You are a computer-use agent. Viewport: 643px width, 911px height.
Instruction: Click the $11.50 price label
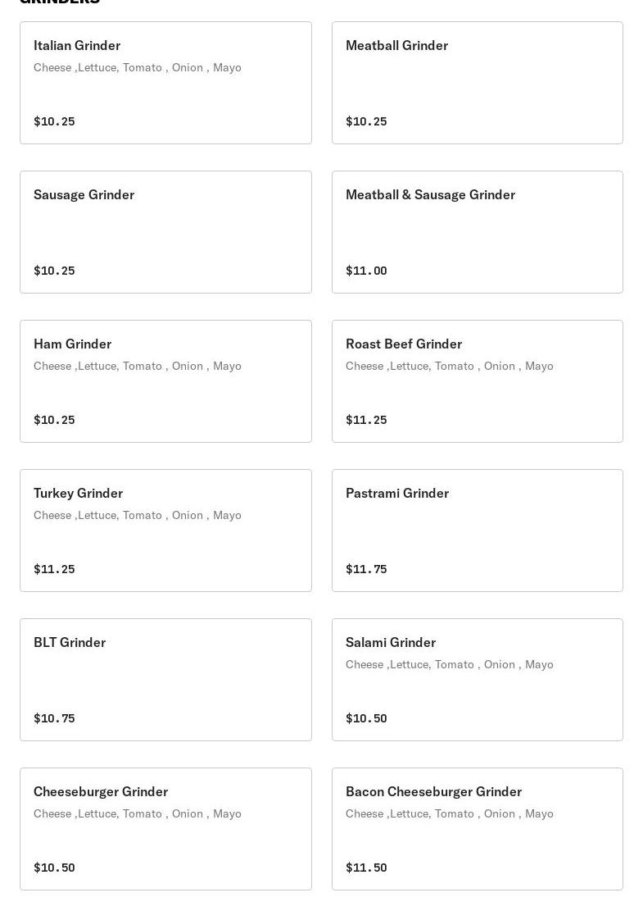click(366, 868)
